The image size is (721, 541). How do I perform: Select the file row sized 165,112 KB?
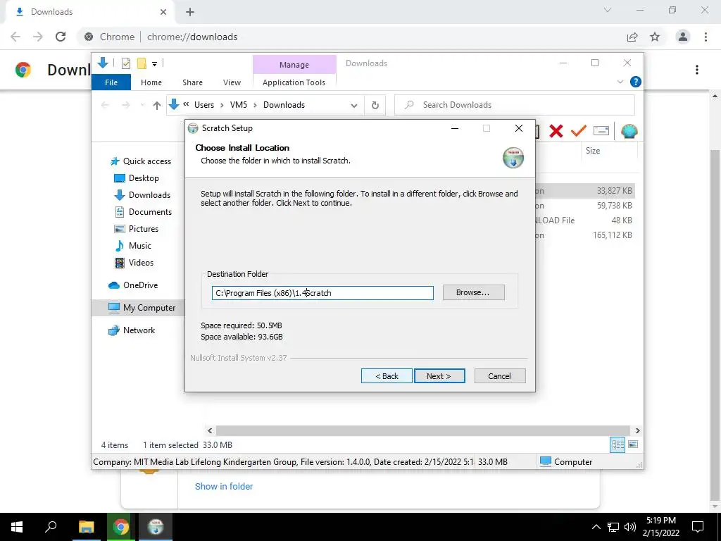585,235
